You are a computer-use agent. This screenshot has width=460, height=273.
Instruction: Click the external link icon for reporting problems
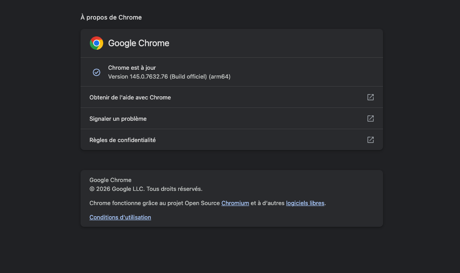(370, 119)
